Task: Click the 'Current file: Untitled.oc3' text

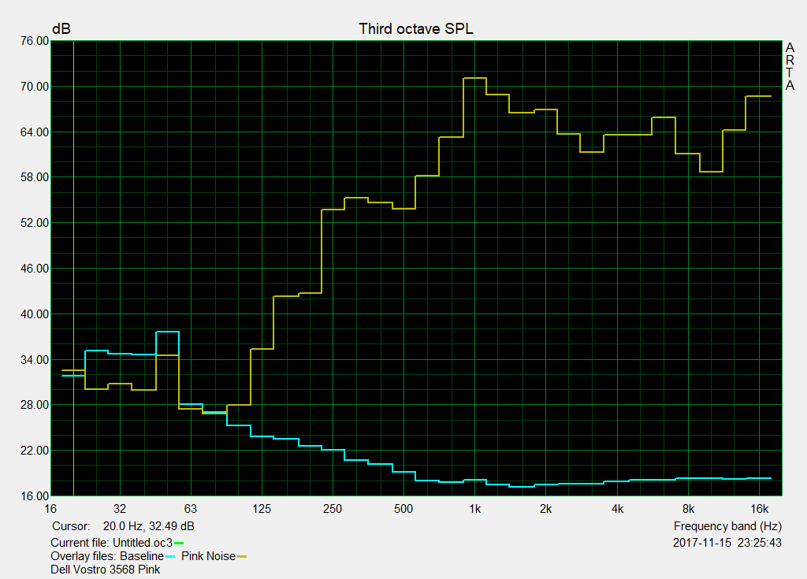Action: 111,543
